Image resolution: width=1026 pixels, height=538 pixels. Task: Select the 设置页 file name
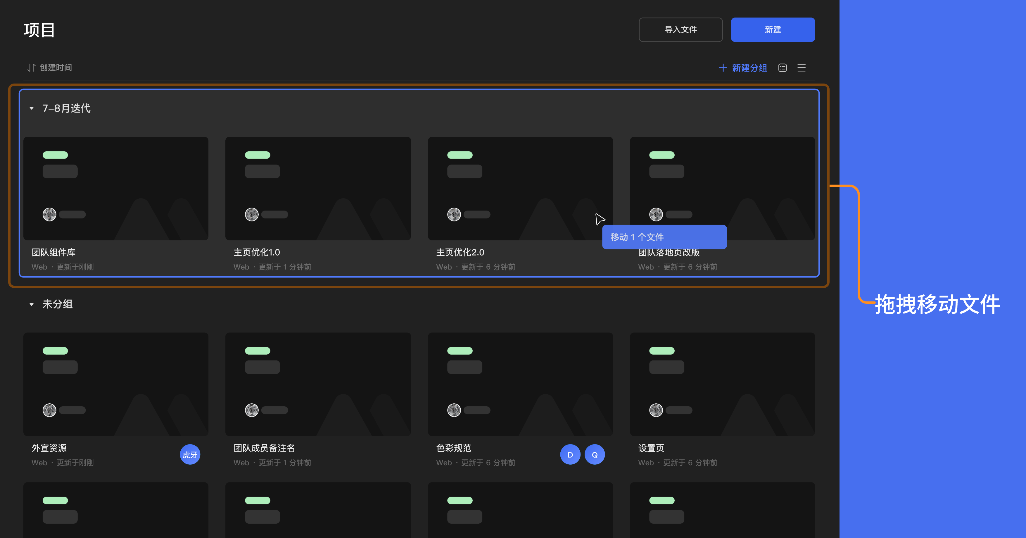651,448
